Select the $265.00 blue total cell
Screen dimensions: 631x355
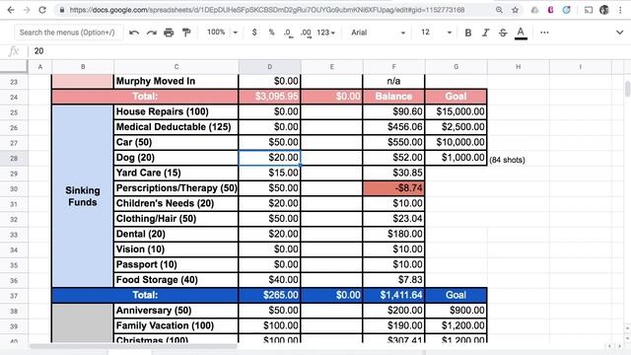[x=269, y=295]
